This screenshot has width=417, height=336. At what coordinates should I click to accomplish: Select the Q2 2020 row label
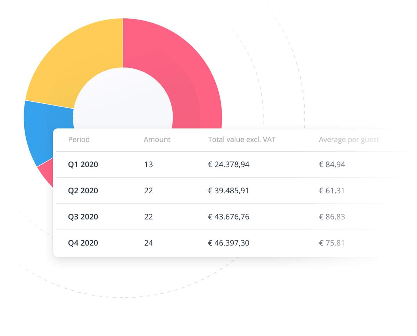83,191
